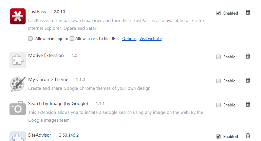Viewport: 261px width, 141px height.
Task: Uncheck the LastPass Enabled checkbox
Action: 218,13
